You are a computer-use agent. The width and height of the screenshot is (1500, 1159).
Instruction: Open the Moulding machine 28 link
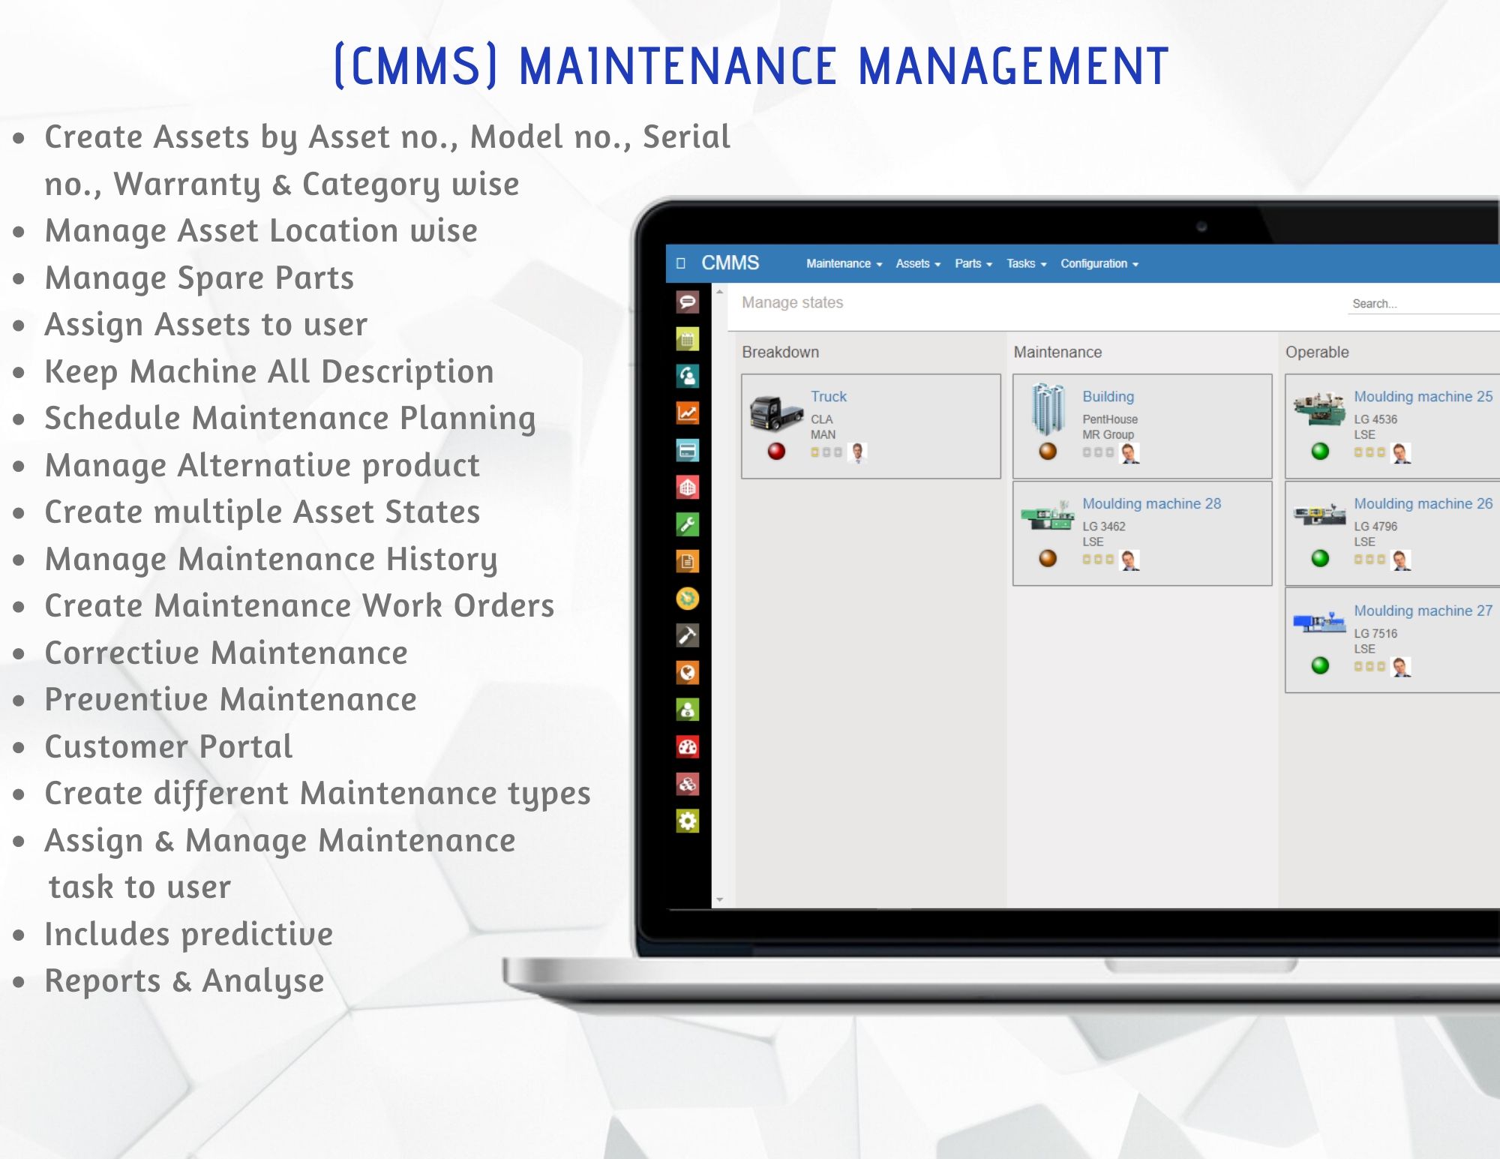(x=1151, y=503)
